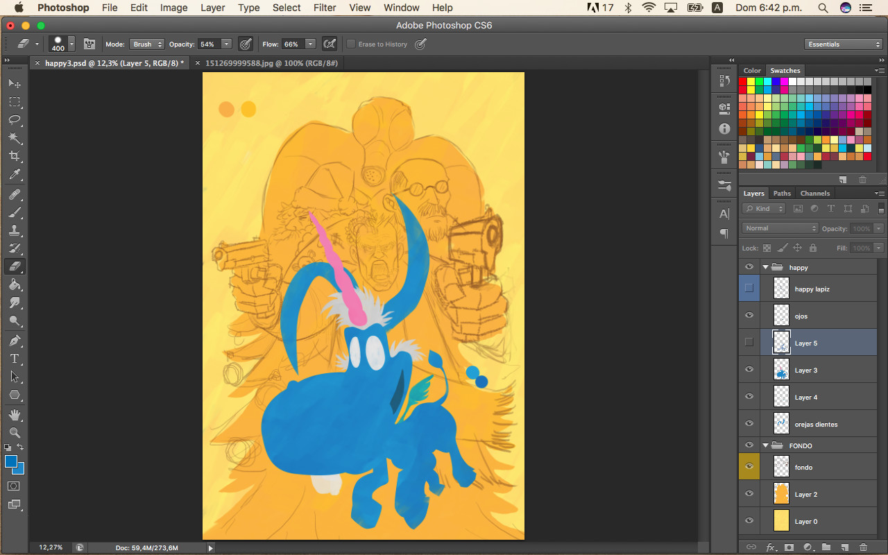
Task: Select the Shape tool
Action: [15, 395]
